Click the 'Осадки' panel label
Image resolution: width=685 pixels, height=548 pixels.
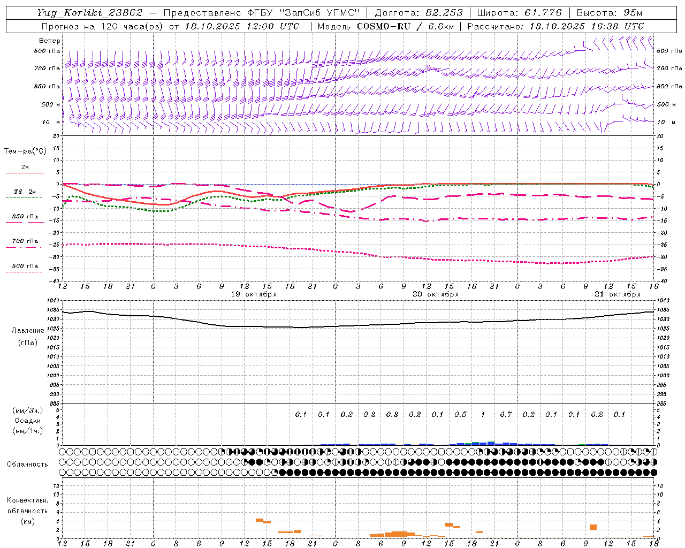28,421
